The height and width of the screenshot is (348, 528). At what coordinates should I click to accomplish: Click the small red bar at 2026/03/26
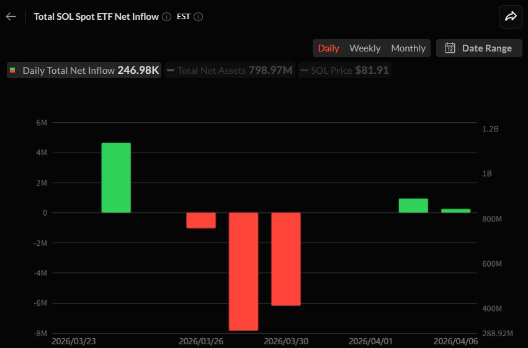click(201, 220)
